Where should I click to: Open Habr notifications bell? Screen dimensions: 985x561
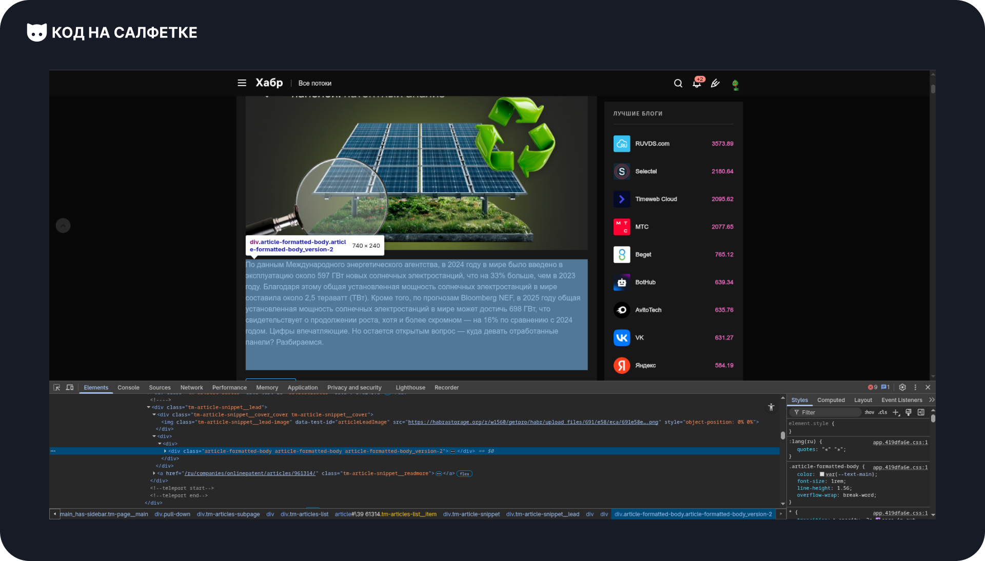(697, 84)
